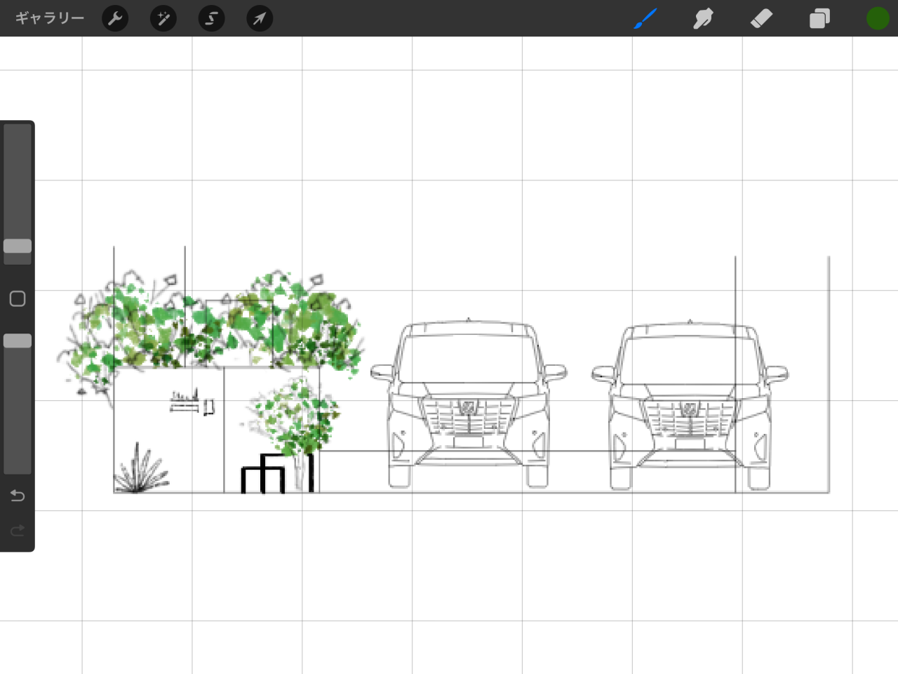This screenshot has height=674, width=898.
Task: Click the brush size slider handle
Action: [x=18, y=246]
